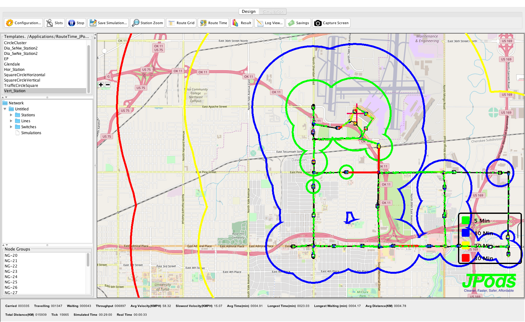Open the Result chart
525x322 pixels.
pos(242,23)
